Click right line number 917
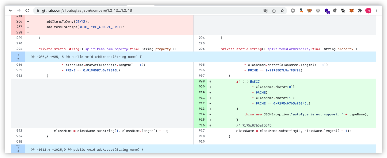This screenshot has height=158, width=387. (202, 131)
